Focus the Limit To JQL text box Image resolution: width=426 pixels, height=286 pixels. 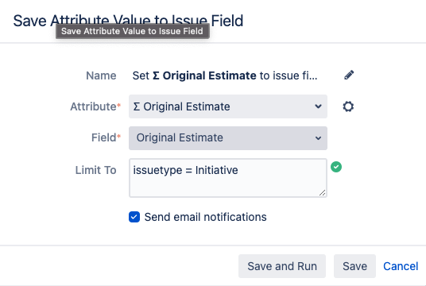228,178
